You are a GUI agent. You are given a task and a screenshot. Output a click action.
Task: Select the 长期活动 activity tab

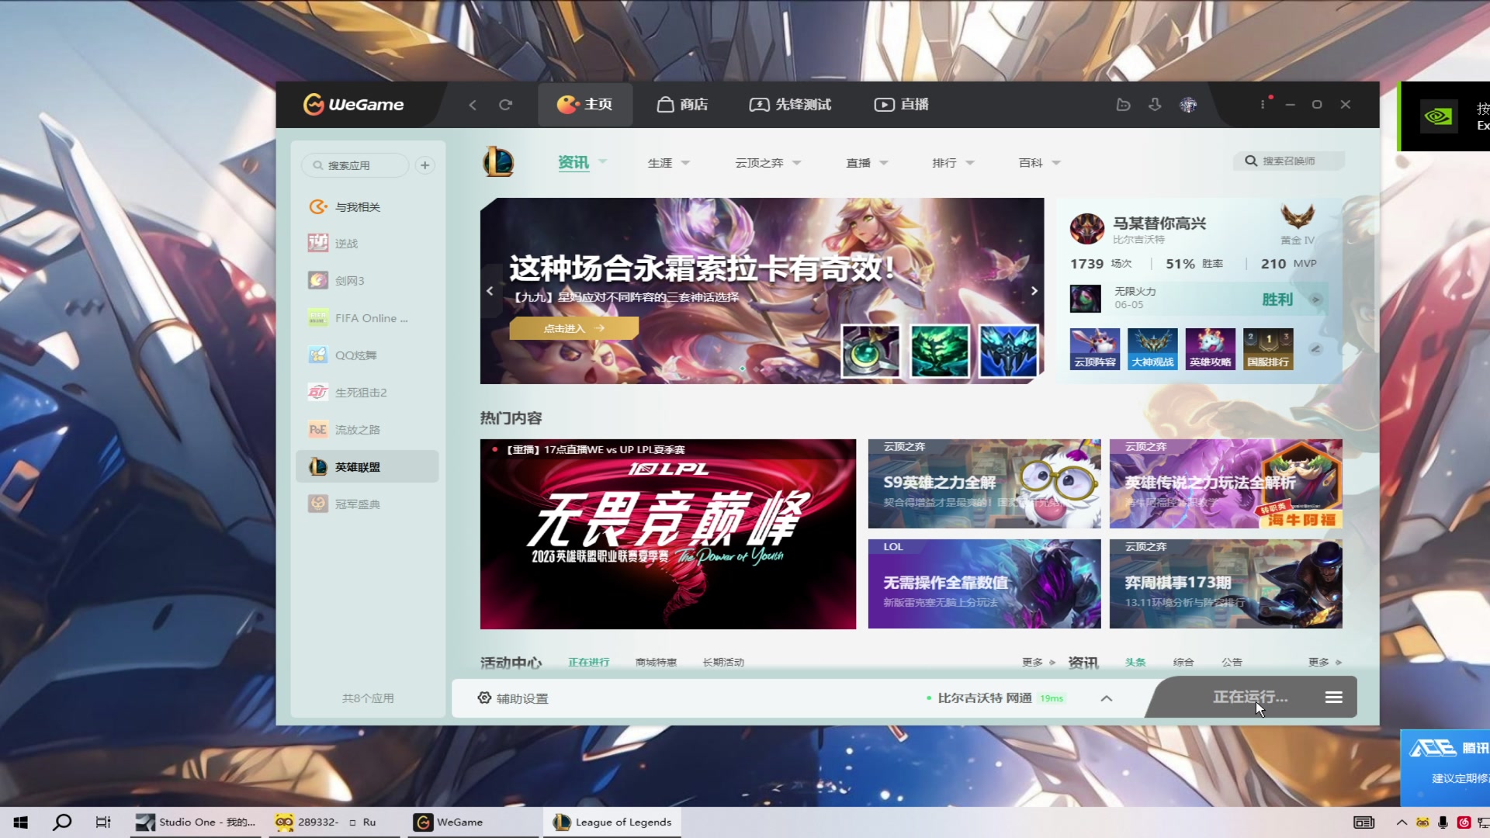tap(723, 662)
